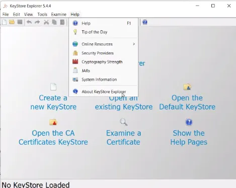Click the blank page icon above Create a new KeyStore
This screenshot has width=236, height=188.
coord(53,87)
